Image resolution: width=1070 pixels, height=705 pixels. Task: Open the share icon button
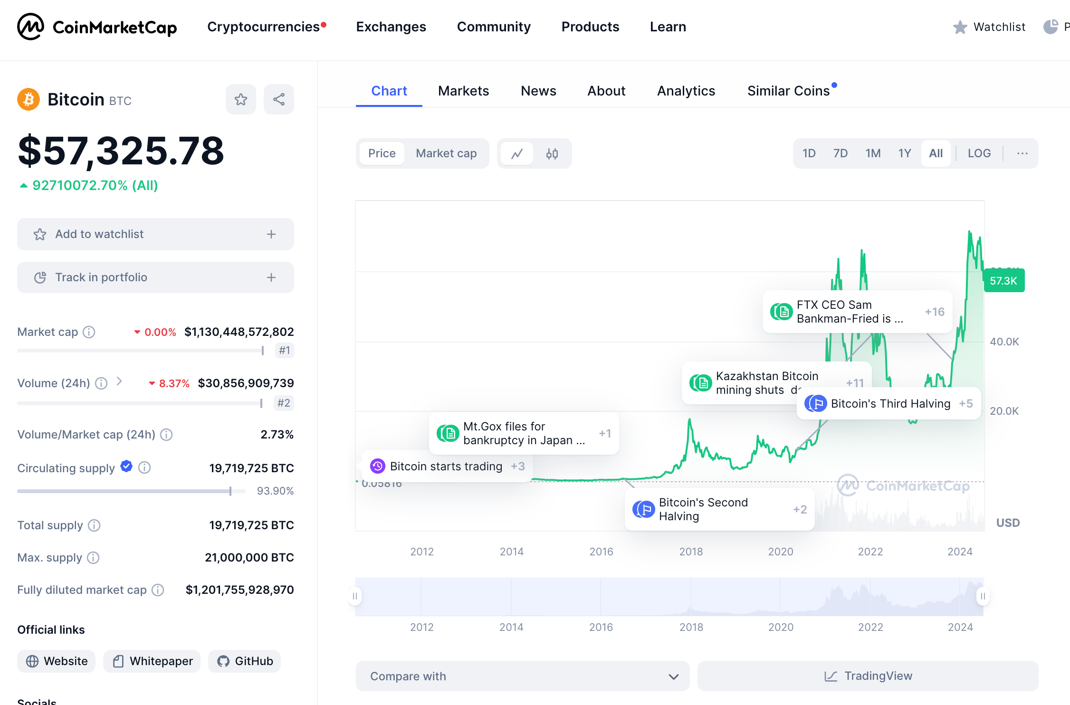(279, 99)
